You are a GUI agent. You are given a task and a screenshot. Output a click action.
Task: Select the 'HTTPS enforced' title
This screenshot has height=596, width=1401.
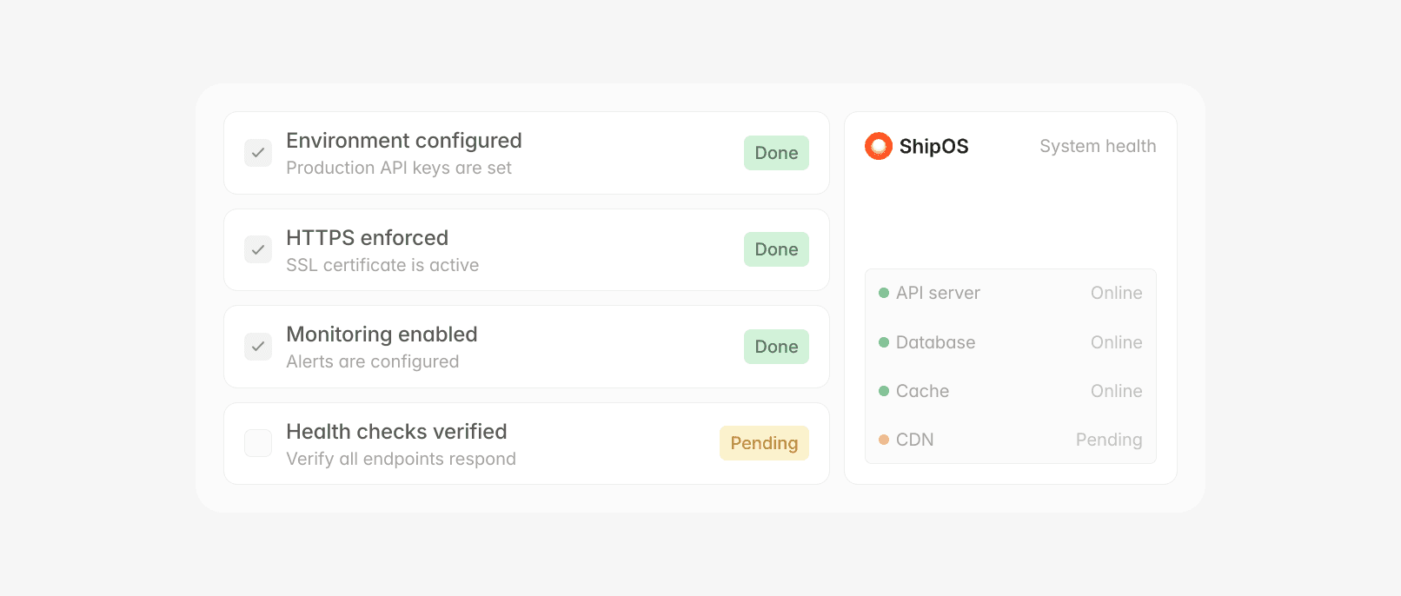pyautogui.click(x=367, y=238)
